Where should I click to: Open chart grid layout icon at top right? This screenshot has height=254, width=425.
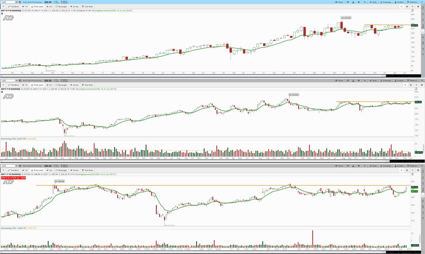[407, 6]
